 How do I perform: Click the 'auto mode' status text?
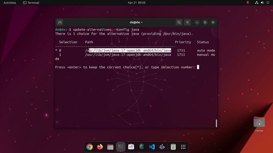coord(206,51)
